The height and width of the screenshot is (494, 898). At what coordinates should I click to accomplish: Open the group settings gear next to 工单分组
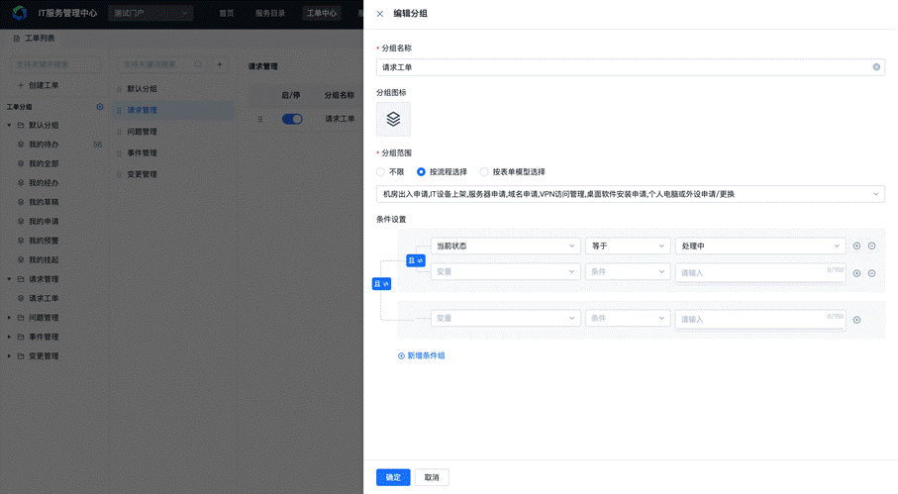click(100, 107)
